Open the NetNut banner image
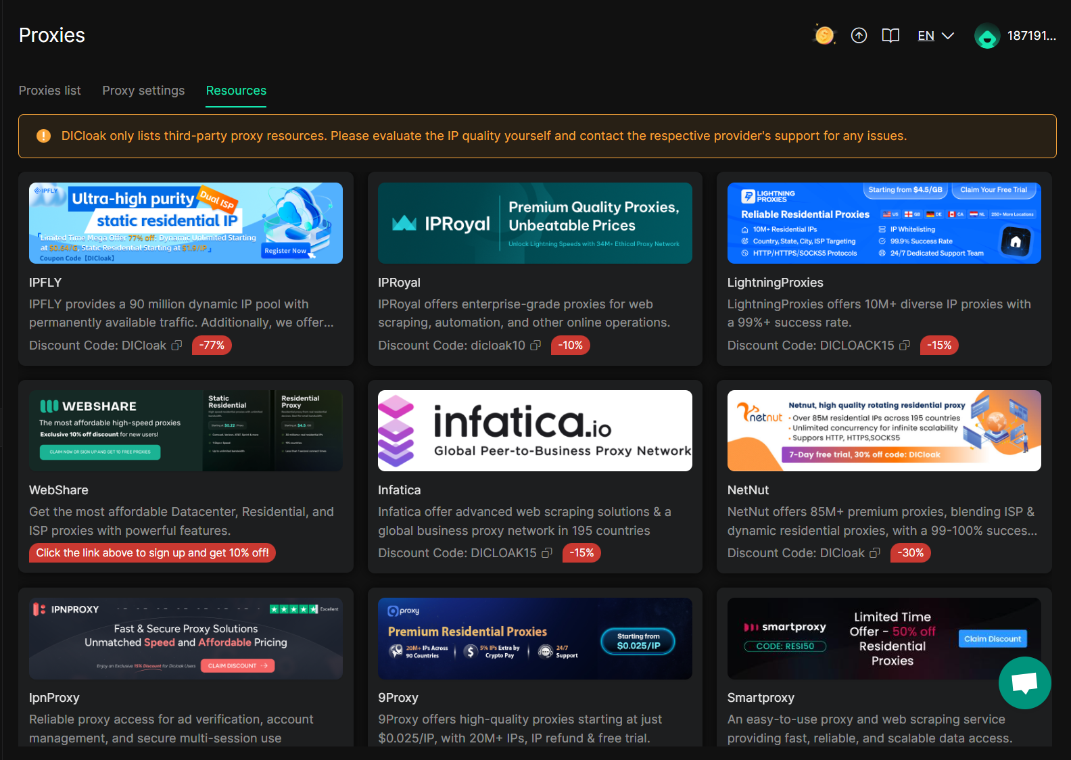This screenshot has width=1071, height=760. [x=884, y=431]
